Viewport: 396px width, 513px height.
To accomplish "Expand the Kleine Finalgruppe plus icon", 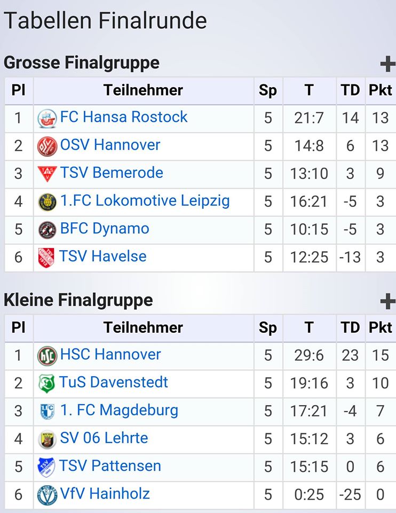I will [388, 301].
